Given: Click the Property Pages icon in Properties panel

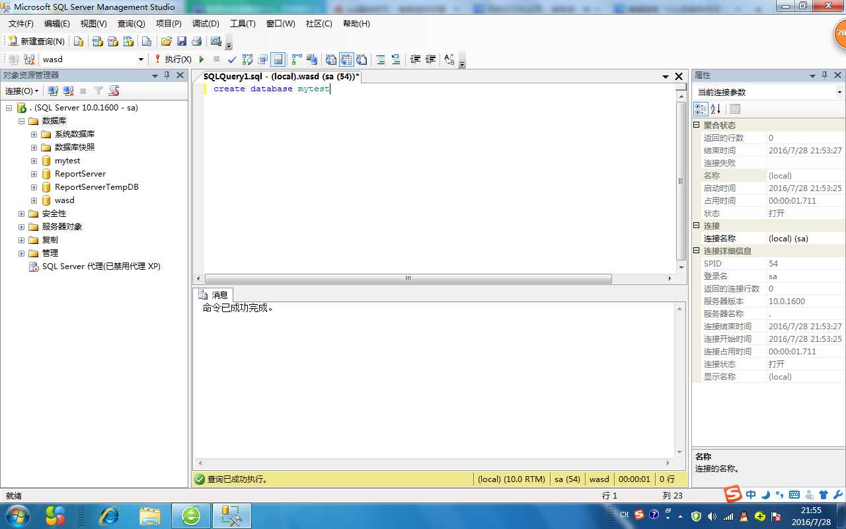Looking at the screenshot, I should 735,109.
